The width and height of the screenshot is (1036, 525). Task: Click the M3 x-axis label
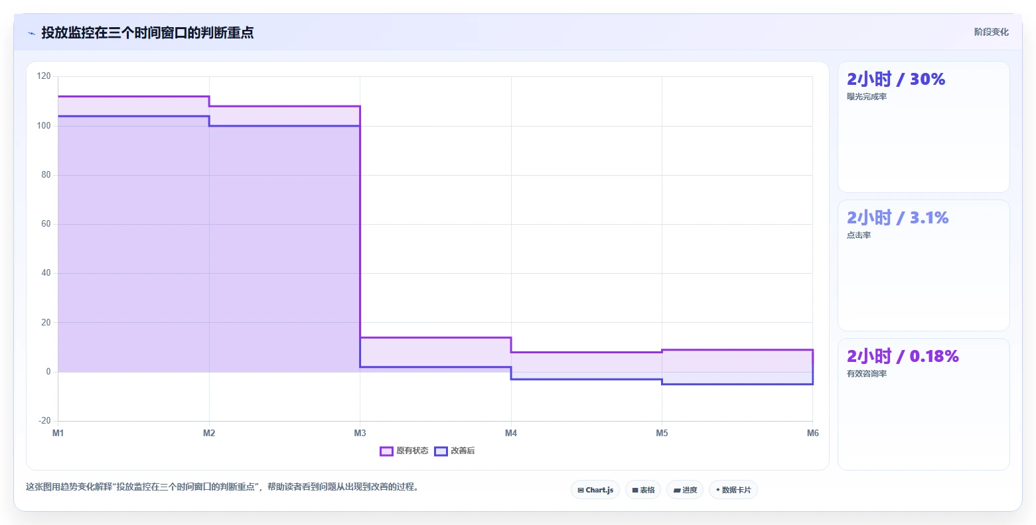pos(360,434)
